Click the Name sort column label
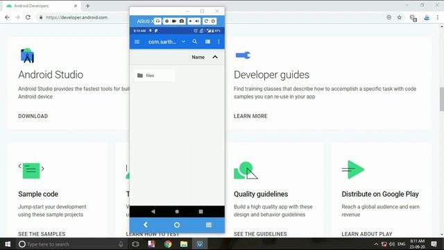 [198, 57]
